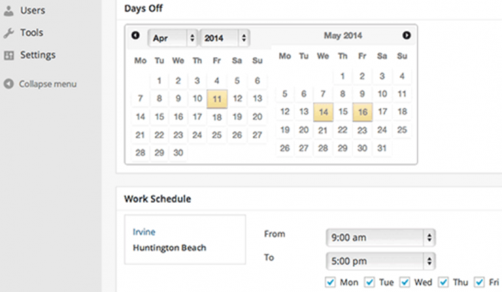
Task: Click the Settings sidebar icon
Action: 9,56
